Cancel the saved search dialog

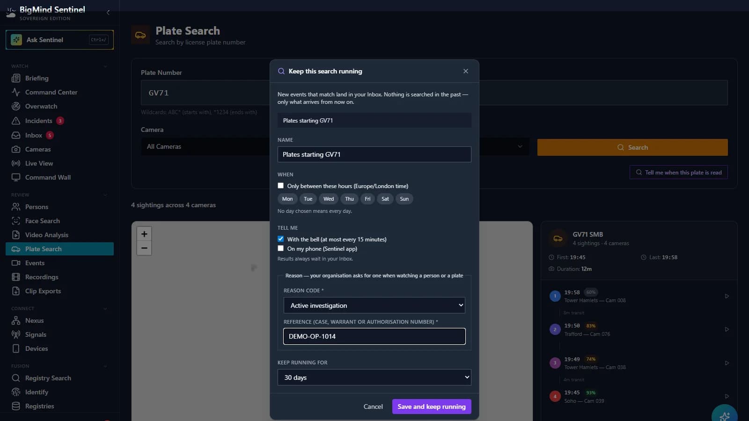click(x=373, y=406)
